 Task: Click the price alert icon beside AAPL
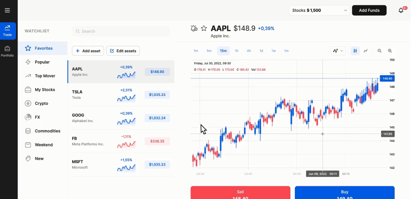click(194, 28)
